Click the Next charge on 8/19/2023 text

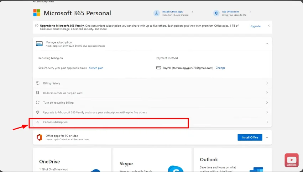(x=75, y=46)
